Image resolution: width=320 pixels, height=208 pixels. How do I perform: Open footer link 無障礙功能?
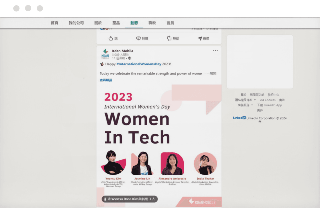tap(257, 95)
